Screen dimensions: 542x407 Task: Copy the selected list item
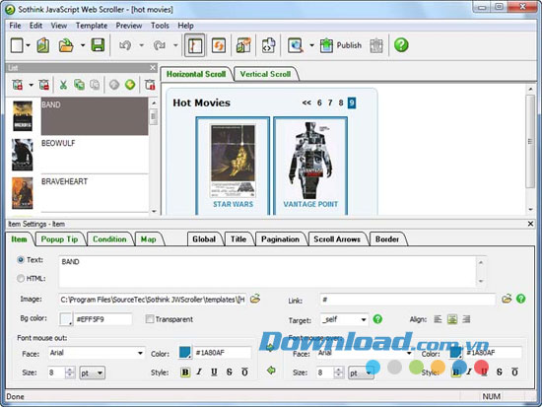pyautogui.click(x=79, y=85)
